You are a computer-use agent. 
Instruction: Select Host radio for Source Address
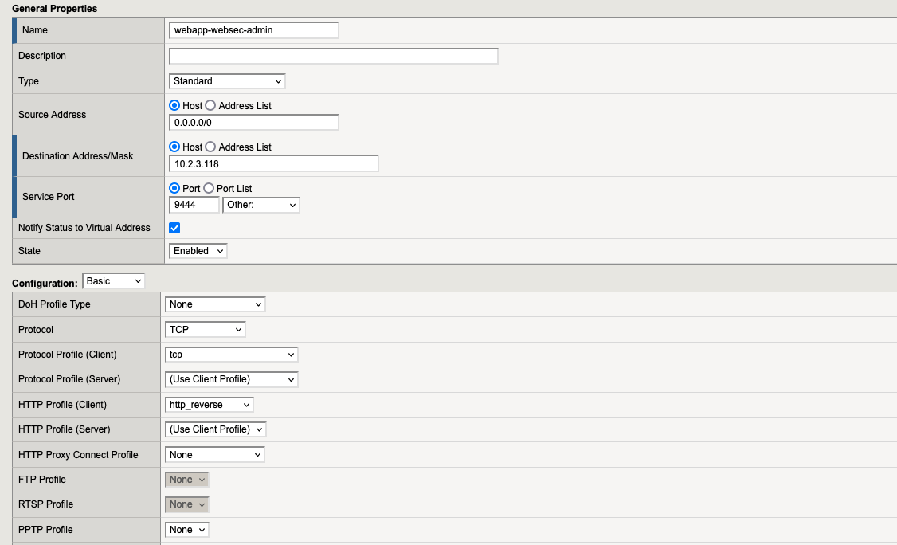tap(175, 105)
